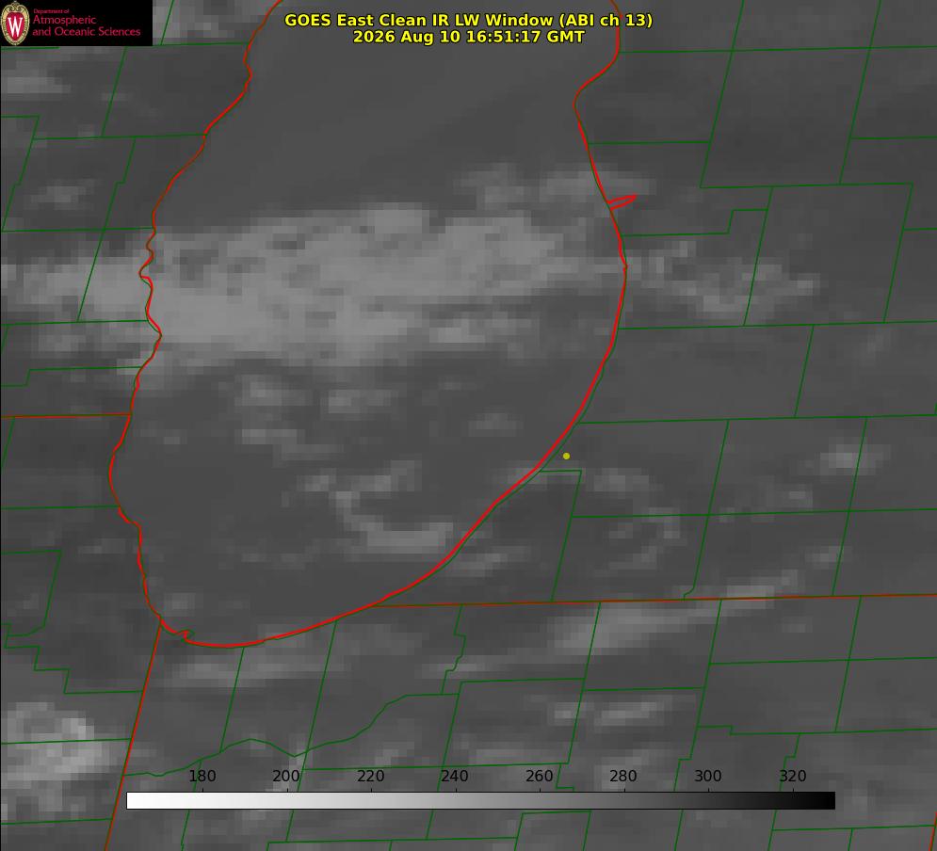Click the University of Wisconsin crest logo
Image resolution: width=937 pixels, height=851 pixels.
(15, 23)
